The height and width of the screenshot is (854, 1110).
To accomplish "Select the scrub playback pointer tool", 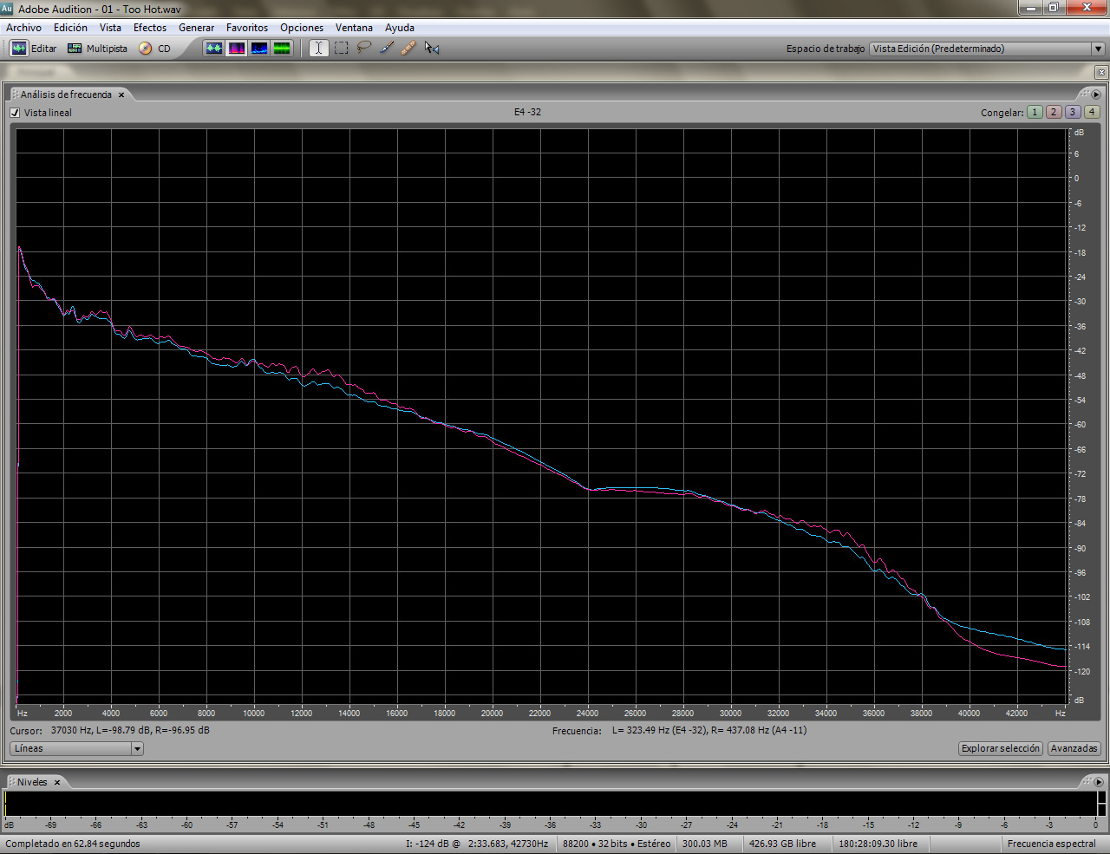I will tap(432, 49).
